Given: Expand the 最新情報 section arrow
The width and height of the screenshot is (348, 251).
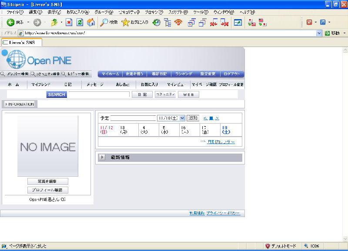Looking at the screenshot, I should [102, 157].
